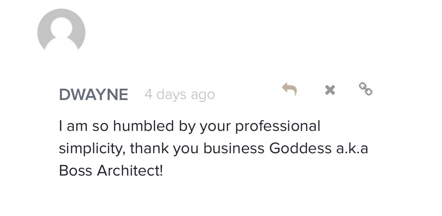This screenshot has height=216, width=442.
Task: Open the gray default avatar profile picture
Action: pyautogui.click(x=61, y=32)
